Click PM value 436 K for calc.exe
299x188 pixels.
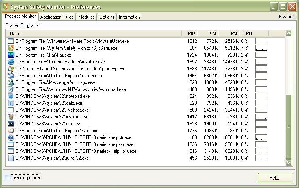point(233,103)
